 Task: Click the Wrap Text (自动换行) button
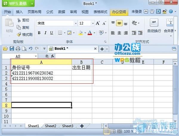point(154,26)
